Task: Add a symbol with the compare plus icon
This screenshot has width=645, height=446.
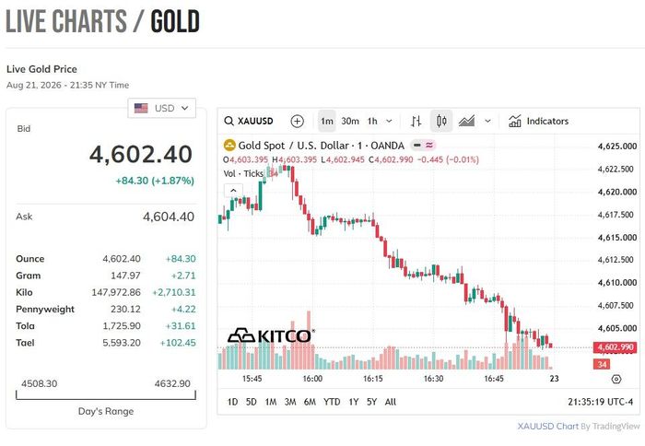Action: [297, 121]
